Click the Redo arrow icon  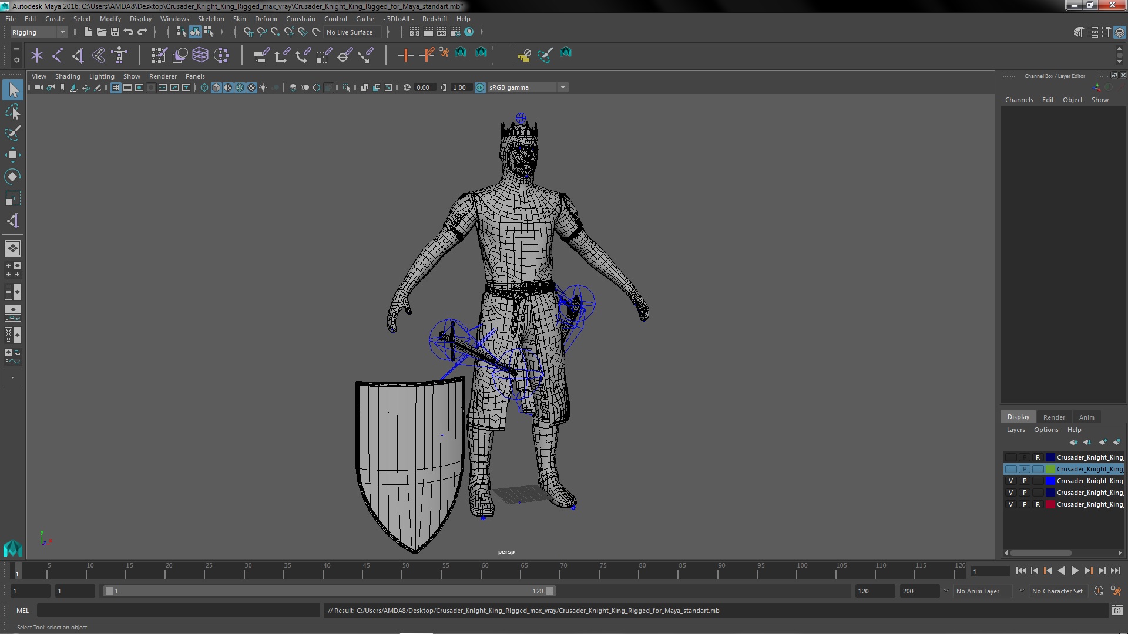click(142, 32)
